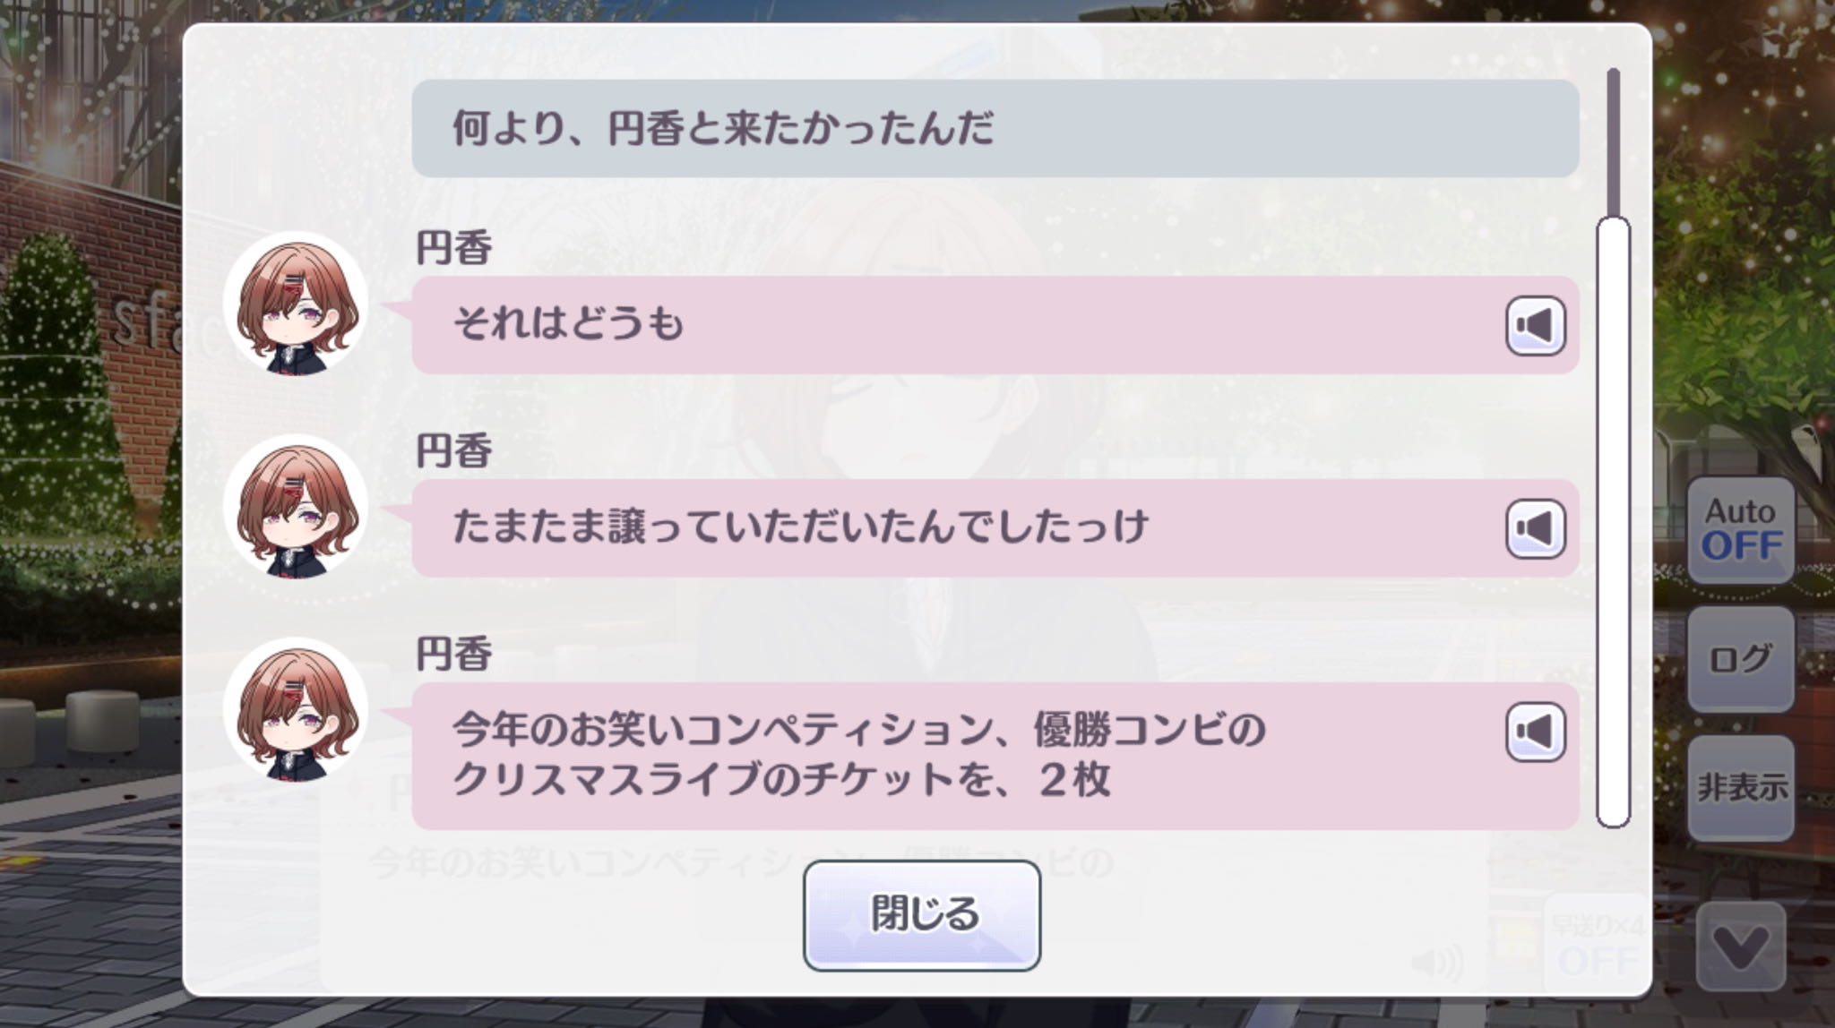The height and width of the screenshot is (1028, 1835).
Task: Hide the UI with the 非表示 button
Action: pyautogui.click(x=1740, y=788)
